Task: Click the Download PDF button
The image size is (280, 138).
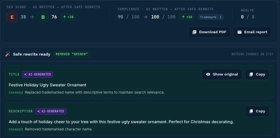Action: [209, 32]
